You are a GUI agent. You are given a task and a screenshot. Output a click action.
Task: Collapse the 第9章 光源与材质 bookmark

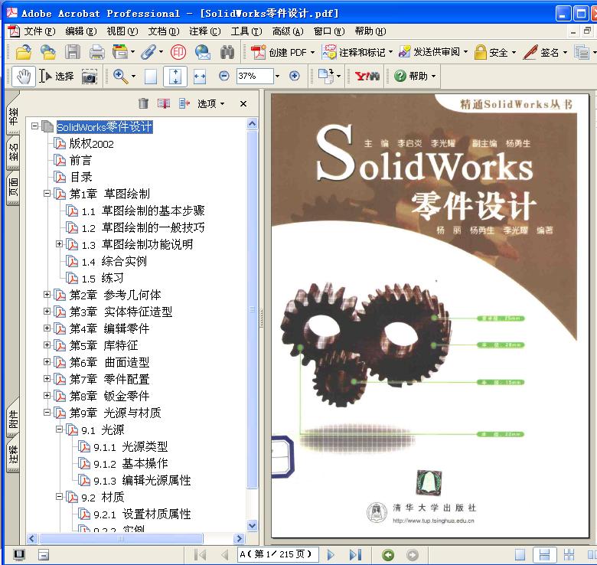pyautogui.click(x=47, y=413)
